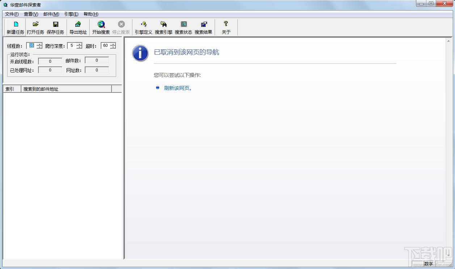Increase the 线程数 thread count
455x269 pixels.
(39, 44)
